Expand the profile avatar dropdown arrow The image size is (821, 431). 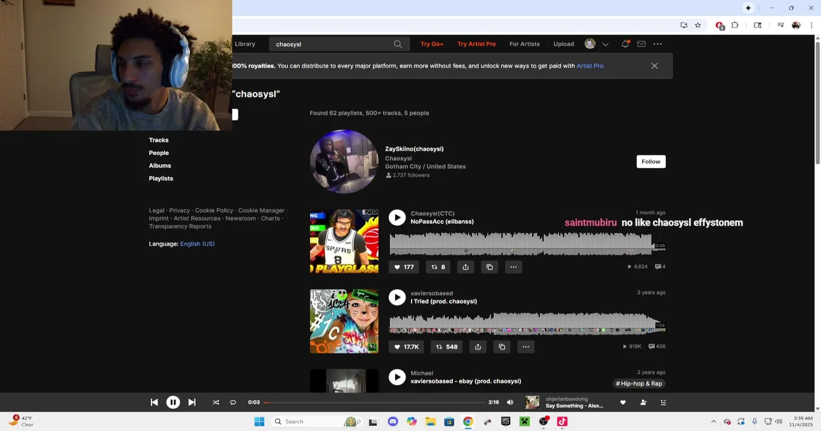(605, 44)
